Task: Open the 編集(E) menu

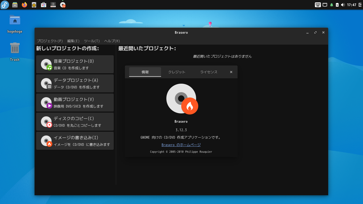Action: click(73, 41)
